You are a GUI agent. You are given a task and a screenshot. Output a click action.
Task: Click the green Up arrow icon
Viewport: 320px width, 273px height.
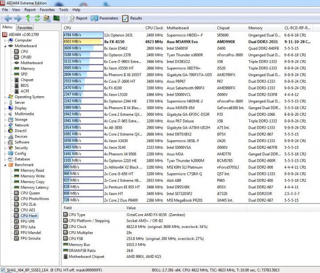tap(28, 18)
